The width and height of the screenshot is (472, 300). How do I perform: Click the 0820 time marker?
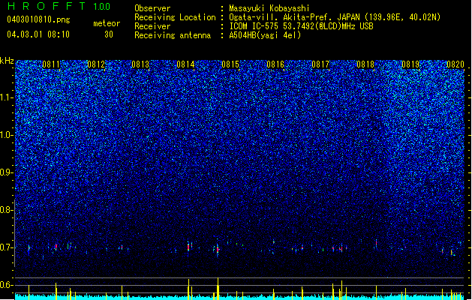pyautogui.click(x=455, y=64)
